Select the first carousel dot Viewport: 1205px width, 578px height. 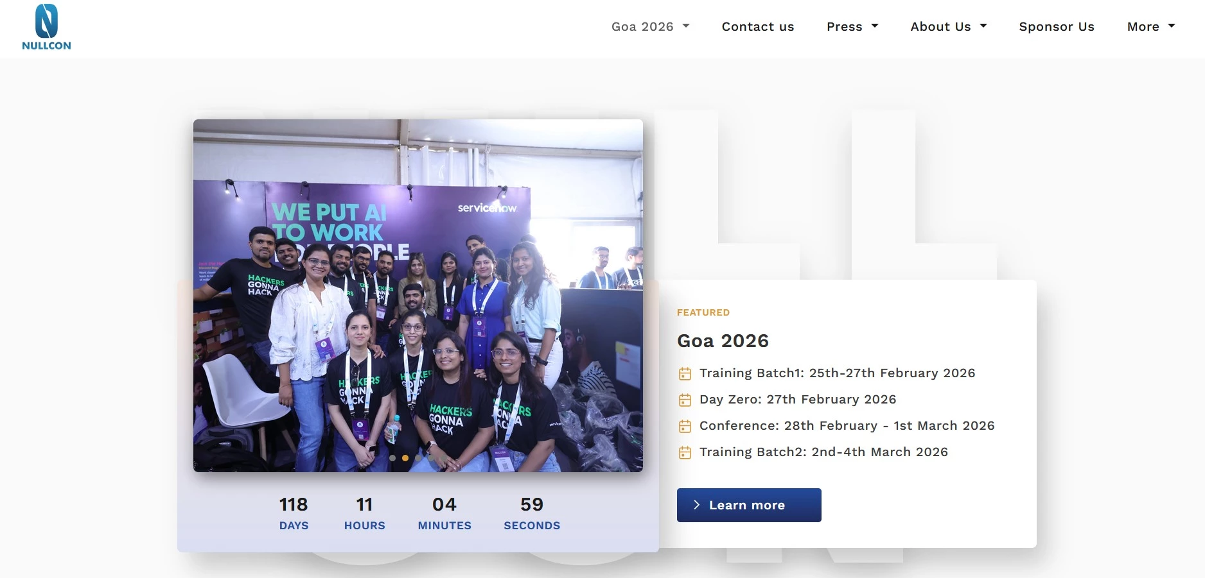(392, 458)
